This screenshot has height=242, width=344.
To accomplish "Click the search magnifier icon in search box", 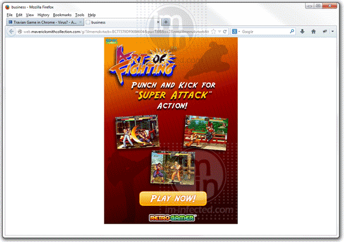I will click(291, 32).
